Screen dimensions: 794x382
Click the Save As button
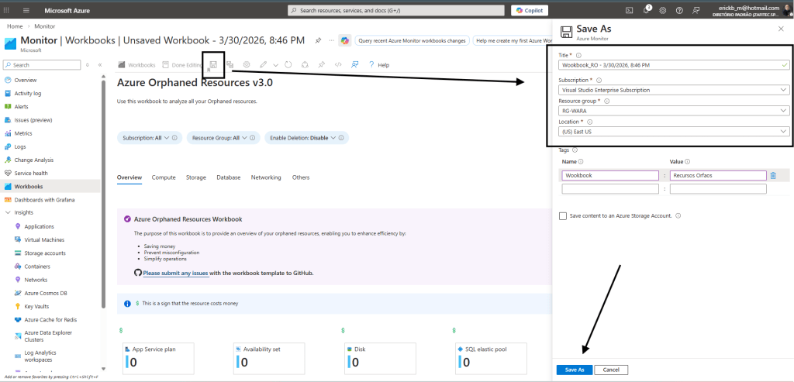575,370
